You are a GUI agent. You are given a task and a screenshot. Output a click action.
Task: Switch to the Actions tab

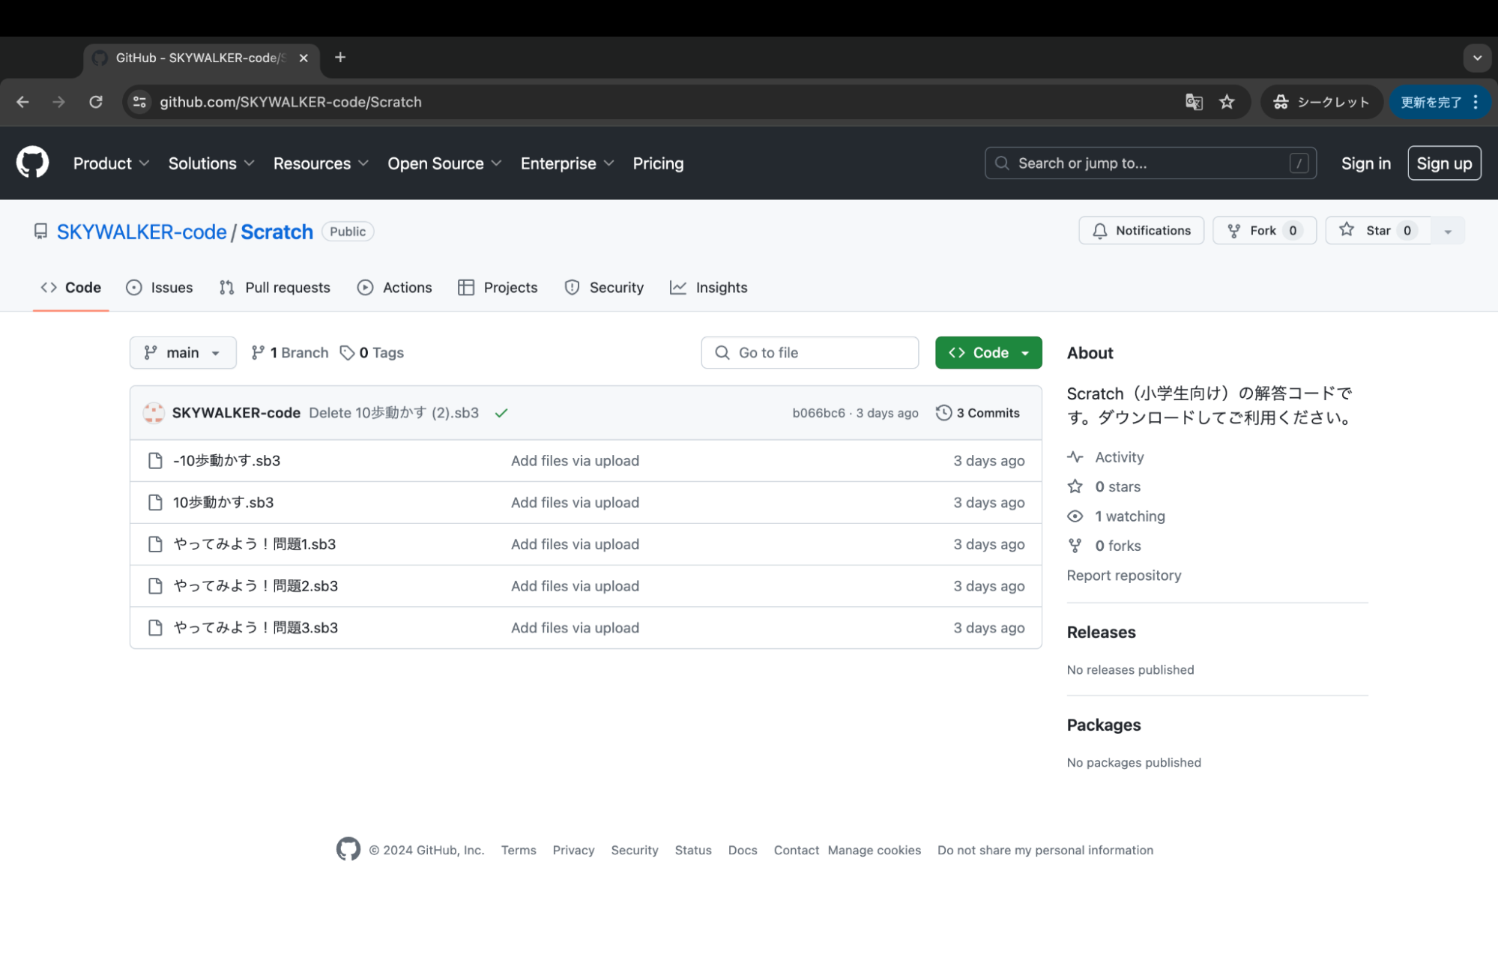pos(395,288)
